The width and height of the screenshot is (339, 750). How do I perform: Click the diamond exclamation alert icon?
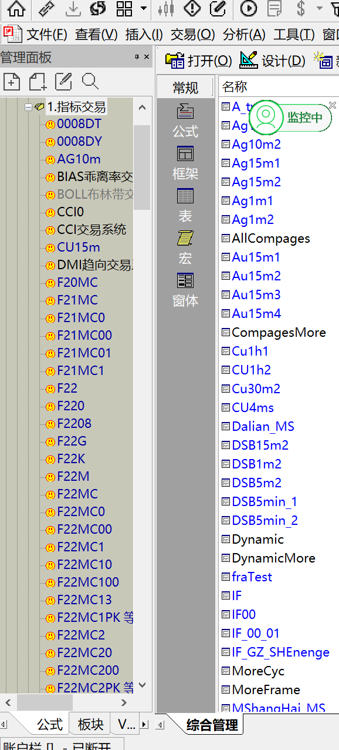click(x=192, y=9)
